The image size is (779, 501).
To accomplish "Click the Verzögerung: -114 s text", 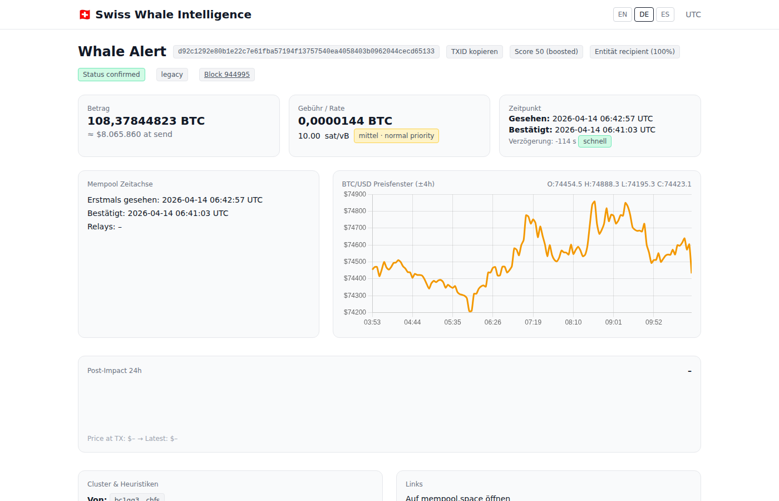I will 543,141.
